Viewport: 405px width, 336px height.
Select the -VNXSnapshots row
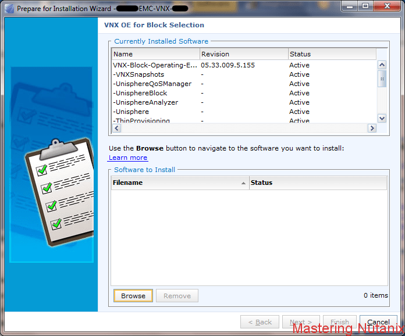pyautogui.click(x=244, y=74)
